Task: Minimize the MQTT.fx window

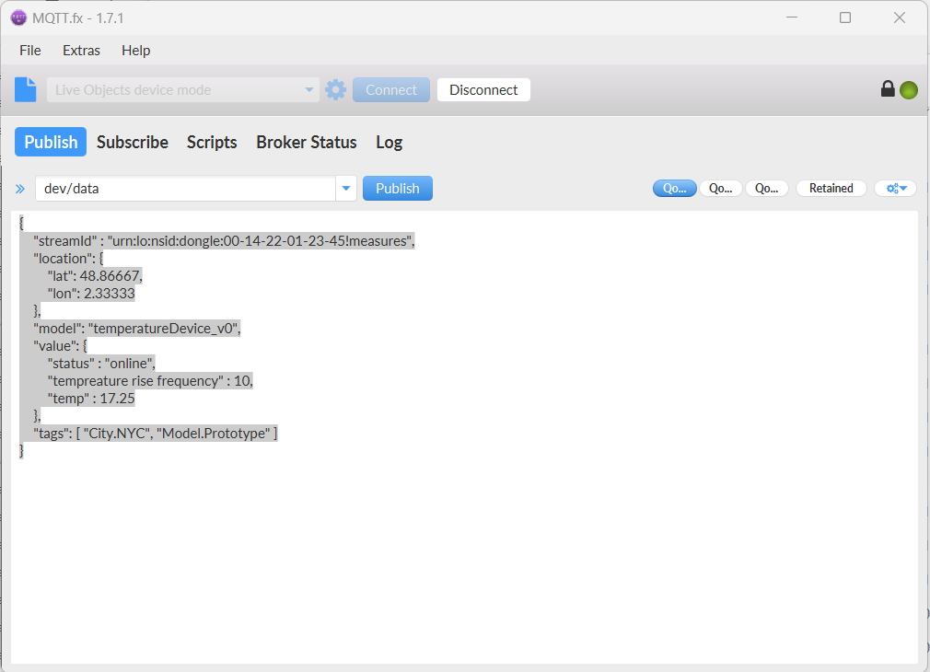Action: tap(792, 17)
